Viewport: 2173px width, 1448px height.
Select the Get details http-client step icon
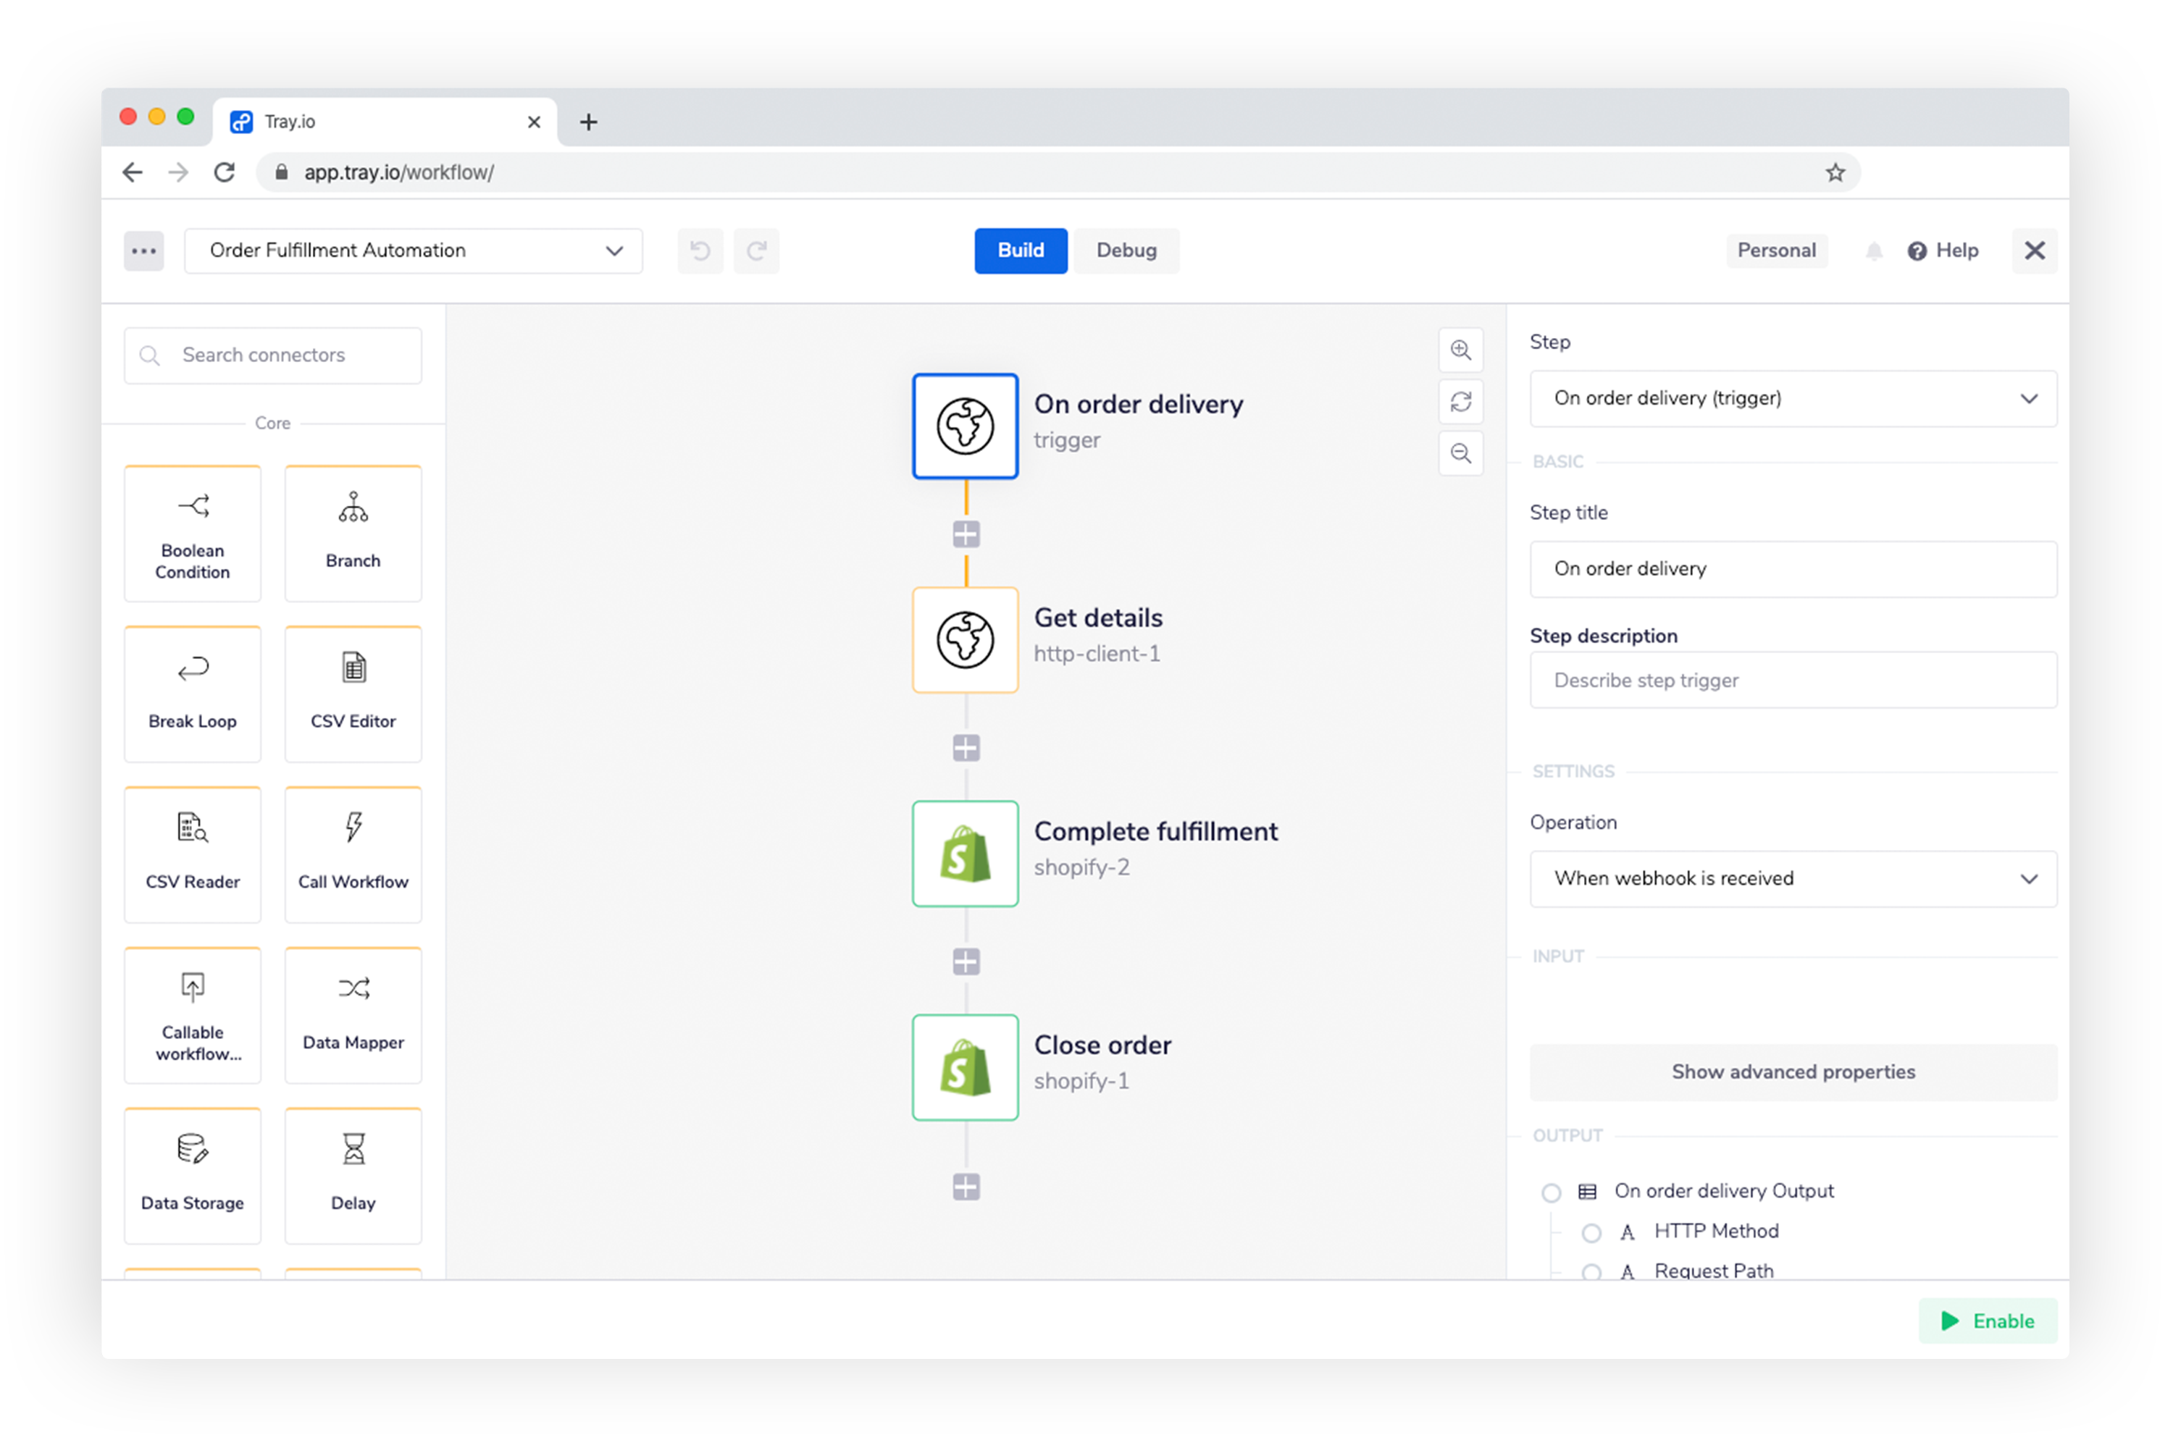(x=965, y=639)
